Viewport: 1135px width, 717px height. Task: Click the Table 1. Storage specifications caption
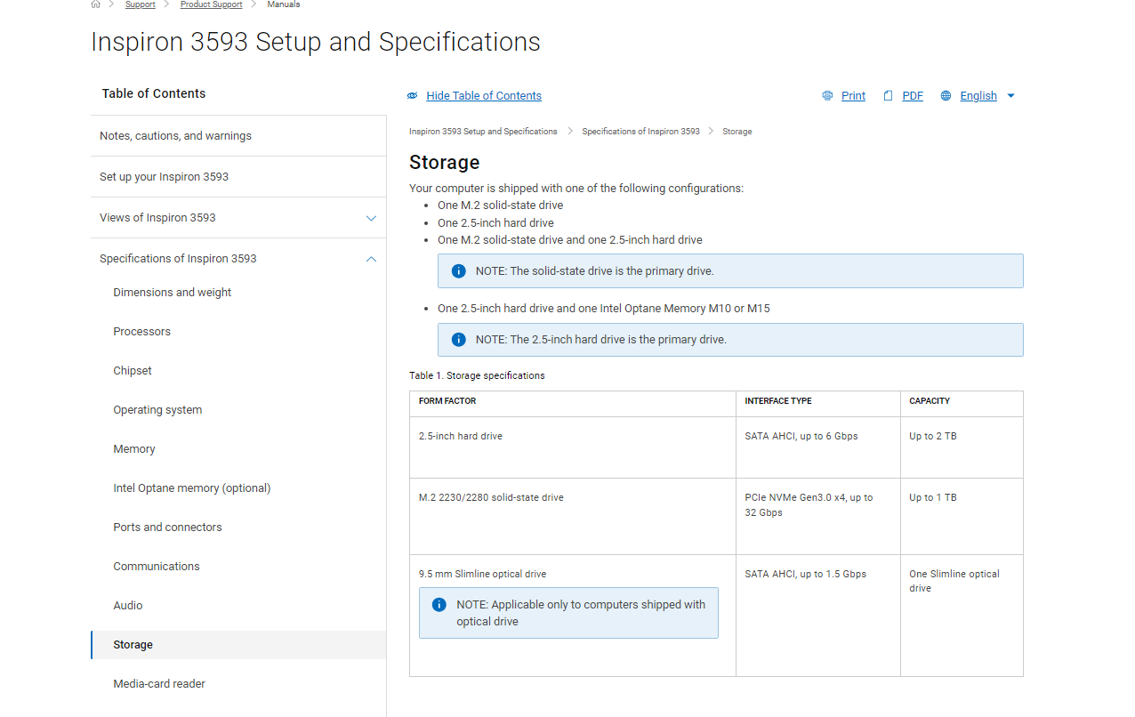point(477,375)
